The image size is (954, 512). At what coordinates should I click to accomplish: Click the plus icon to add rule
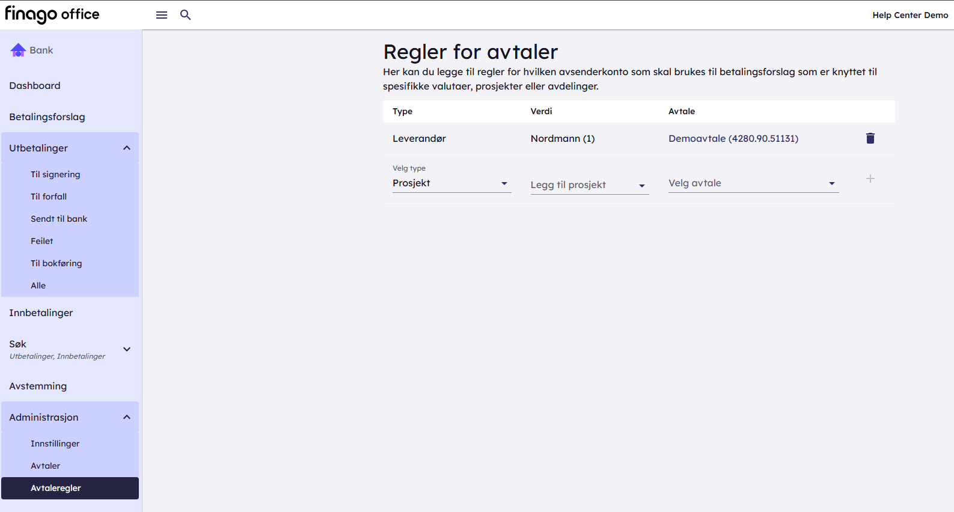pyautogui.click(x=870, y=178)
